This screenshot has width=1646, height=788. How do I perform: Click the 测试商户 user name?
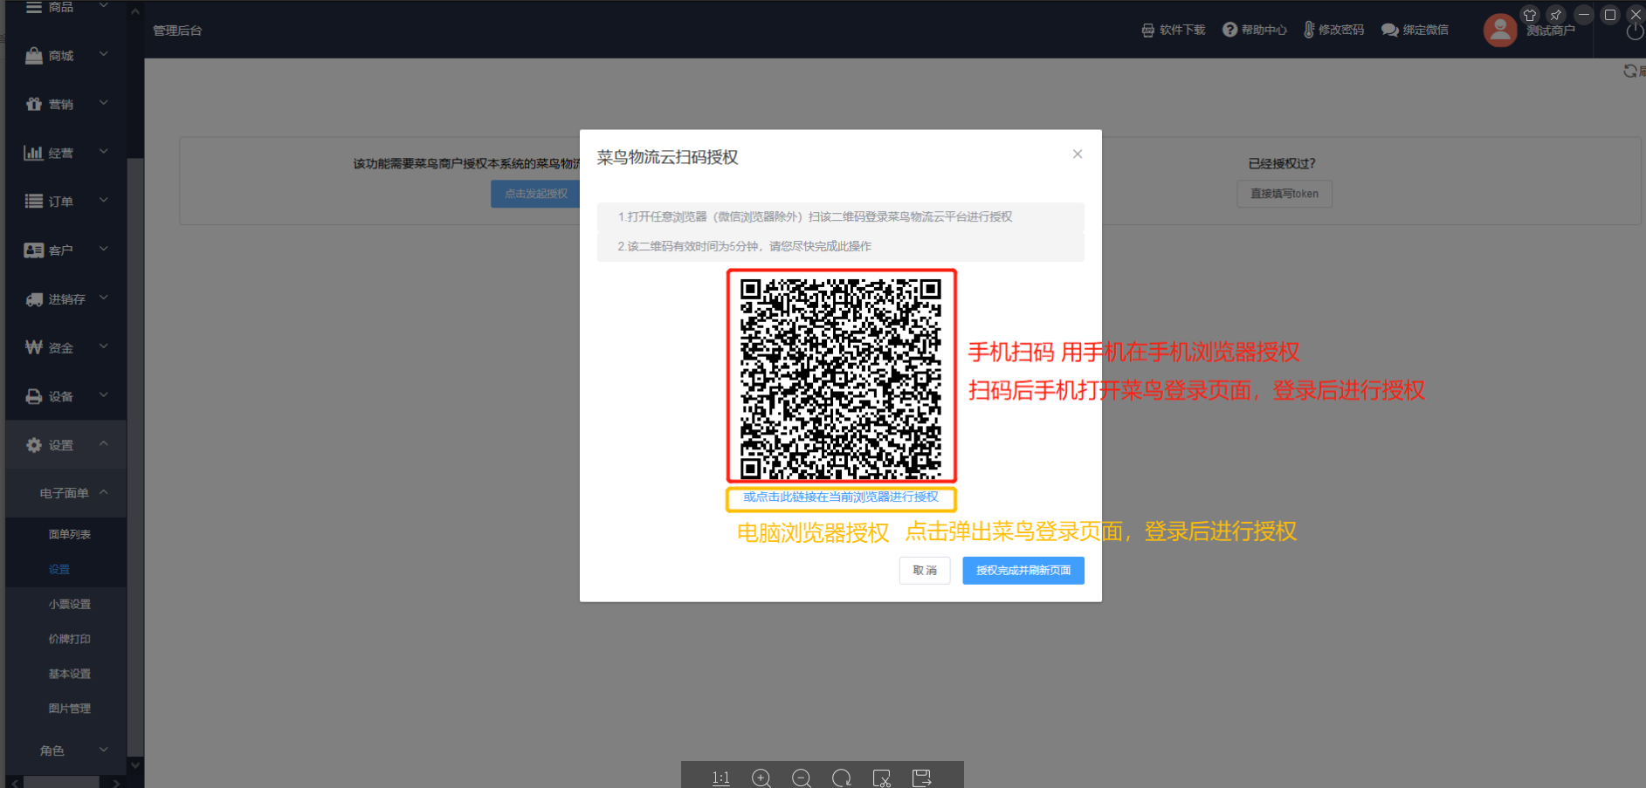(x=1551, y=31)
